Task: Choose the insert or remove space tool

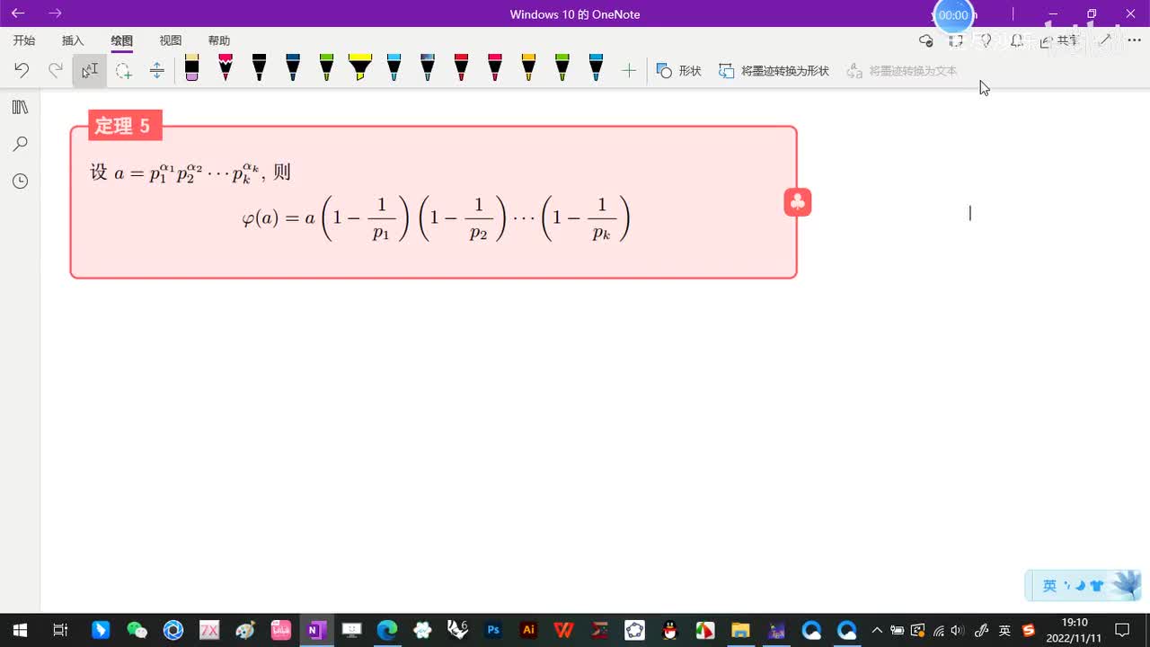Action: 157,70
